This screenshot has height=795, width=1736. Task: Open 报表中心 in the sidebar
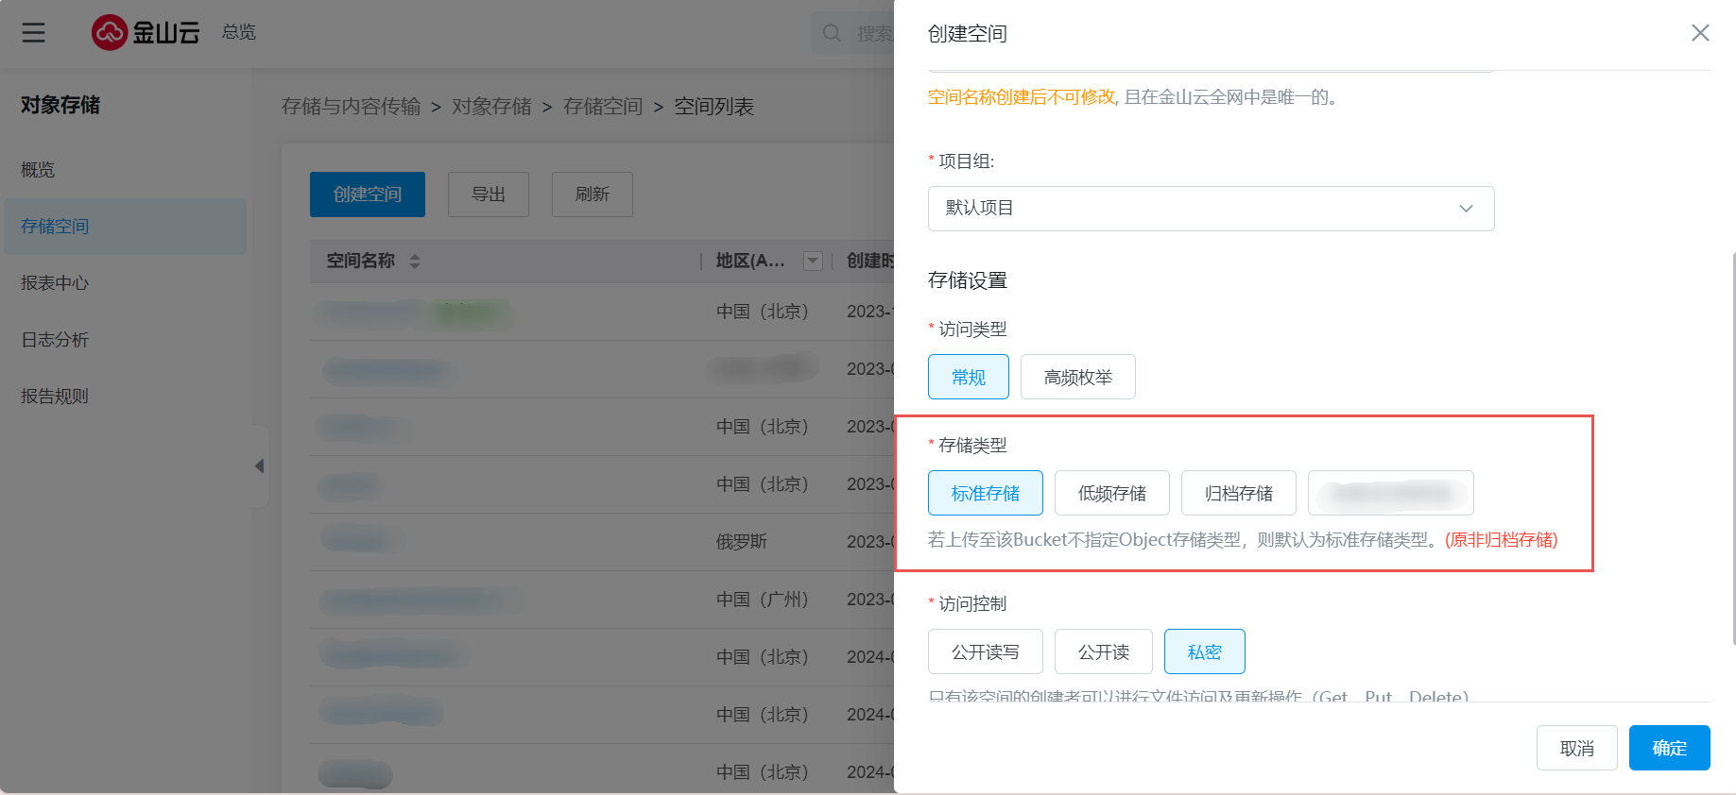55,283
